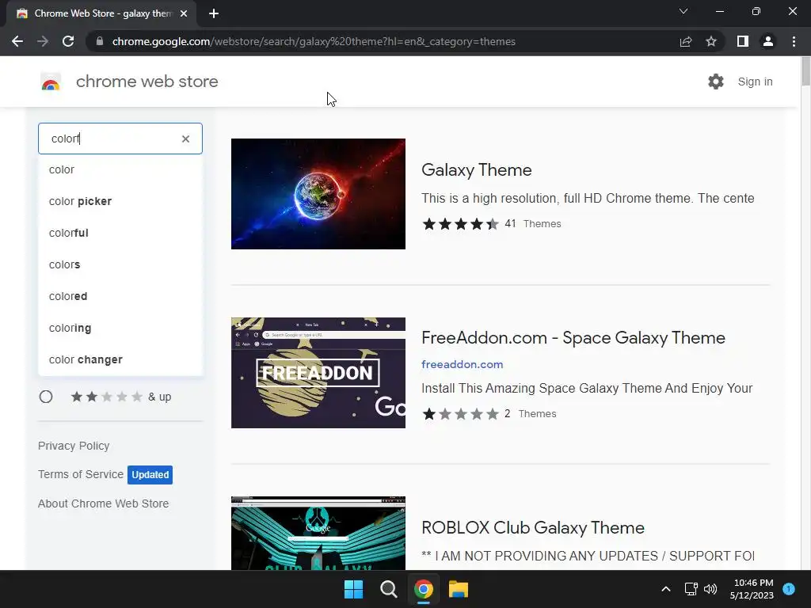811x608 pixels.
Task: Clear the search box with the X icon
Action: [185, 139]
